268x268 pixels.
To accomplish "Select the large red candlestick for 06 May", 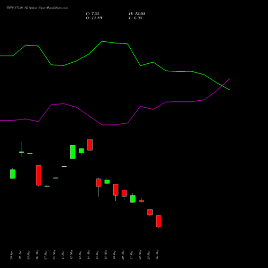I will 39,175.
